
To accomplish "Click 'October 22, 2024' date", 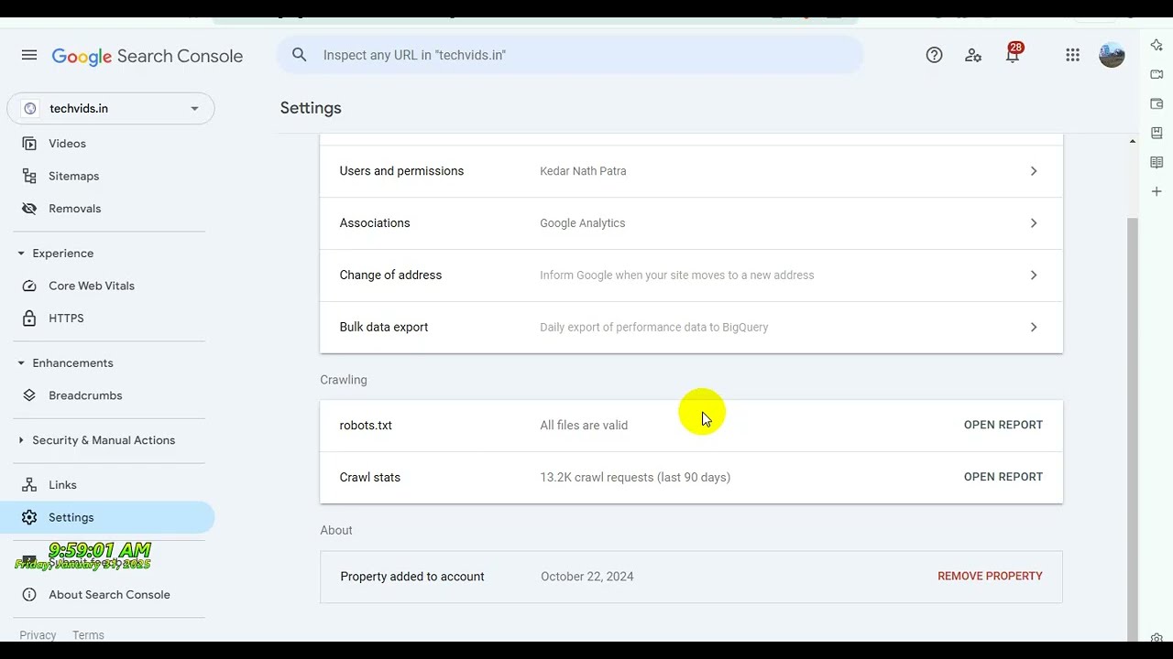I will tap(587, 577).
